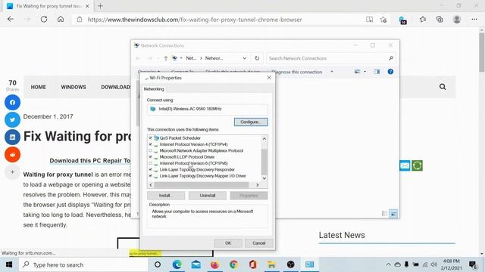
Task: Follow Download this PC Repair Tool link
Action: click(x=90, y=161)
